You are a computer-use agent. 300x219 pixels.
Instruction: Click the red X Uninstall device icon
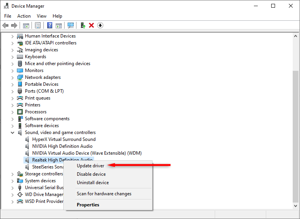pyautogui.click(x=91, y=25)
